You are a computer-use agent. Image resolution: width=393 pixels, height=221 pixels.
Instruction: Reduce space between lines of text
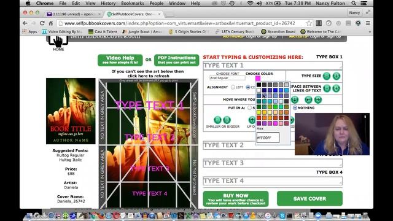coord(327,88)
